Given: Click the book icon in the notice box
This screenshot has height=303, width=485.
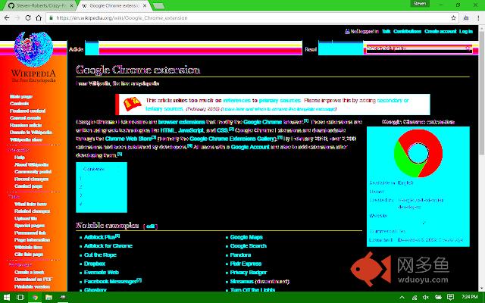Looking at the screenshot, I should pos(133,104).
